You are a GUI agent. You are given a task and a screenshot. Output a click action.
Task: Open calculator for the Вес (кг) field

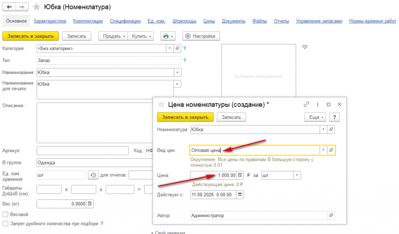[x=90, y=204]
